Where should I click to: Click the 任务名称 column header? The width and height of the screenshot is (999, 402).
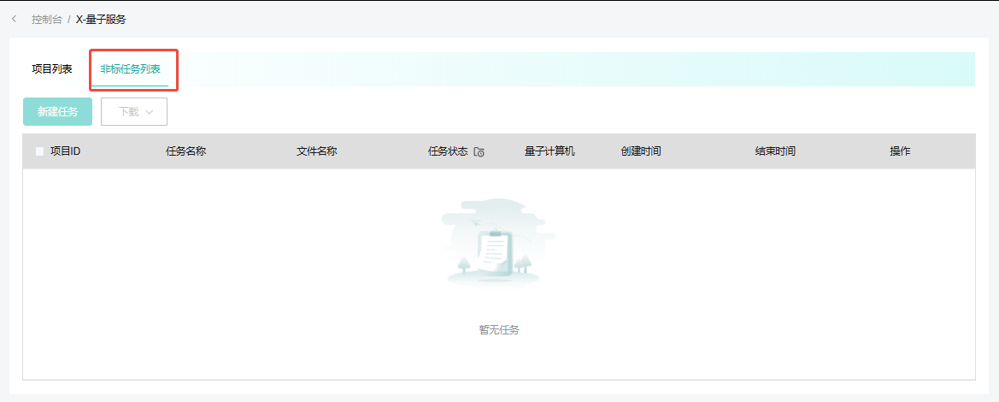(x=185, y=151)
